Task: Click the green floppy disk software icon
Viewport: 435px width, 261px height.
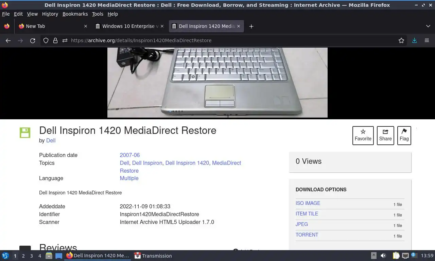Action: [25, 133]
